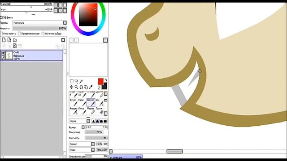Screen dimensions: 287x161
Task: Click the dark background color swatch
Action: tap(104, 86)
